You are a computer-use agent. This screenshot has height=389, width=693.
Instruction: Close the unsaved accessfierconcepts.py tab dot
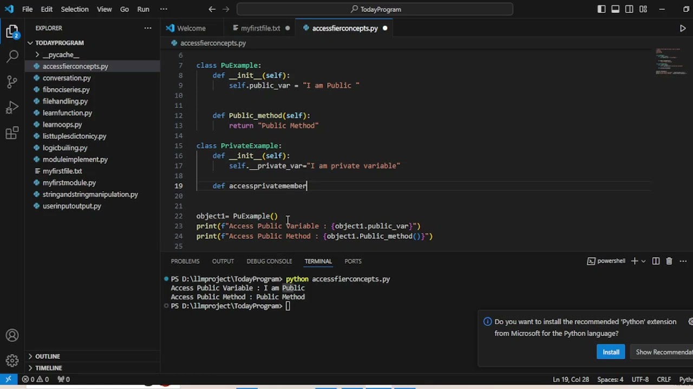click(x=385, y=28)
